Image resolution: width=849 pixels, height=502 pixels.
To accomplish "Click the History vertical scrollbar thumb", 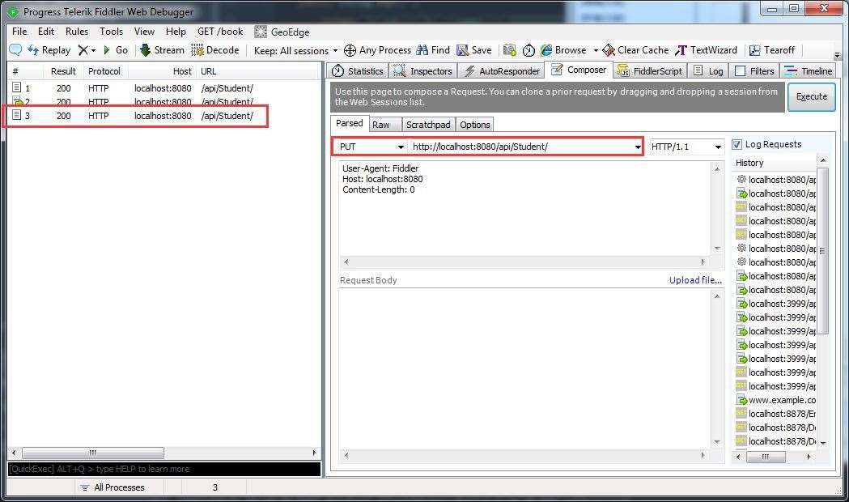I will point(822,251).
